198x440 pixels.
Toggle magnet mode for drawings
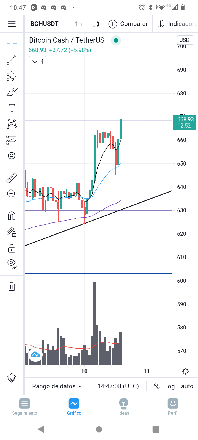(x=12, y=216)
